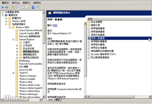This screenshot has height=104, width=152.
Task: Select Windows Defender in the tree
Action: coord(28,76)
